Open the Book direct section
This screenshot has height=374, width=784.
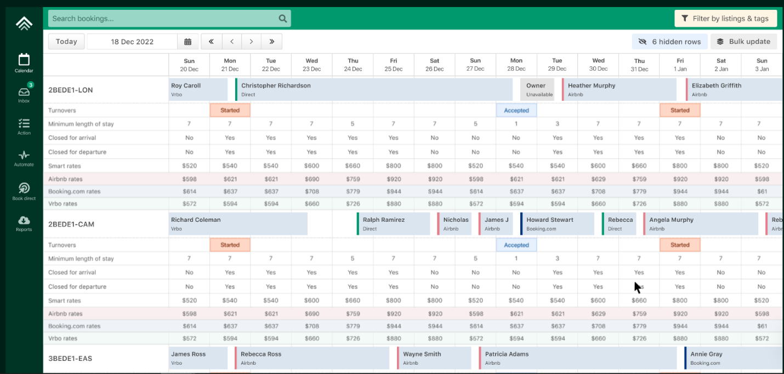24,192
